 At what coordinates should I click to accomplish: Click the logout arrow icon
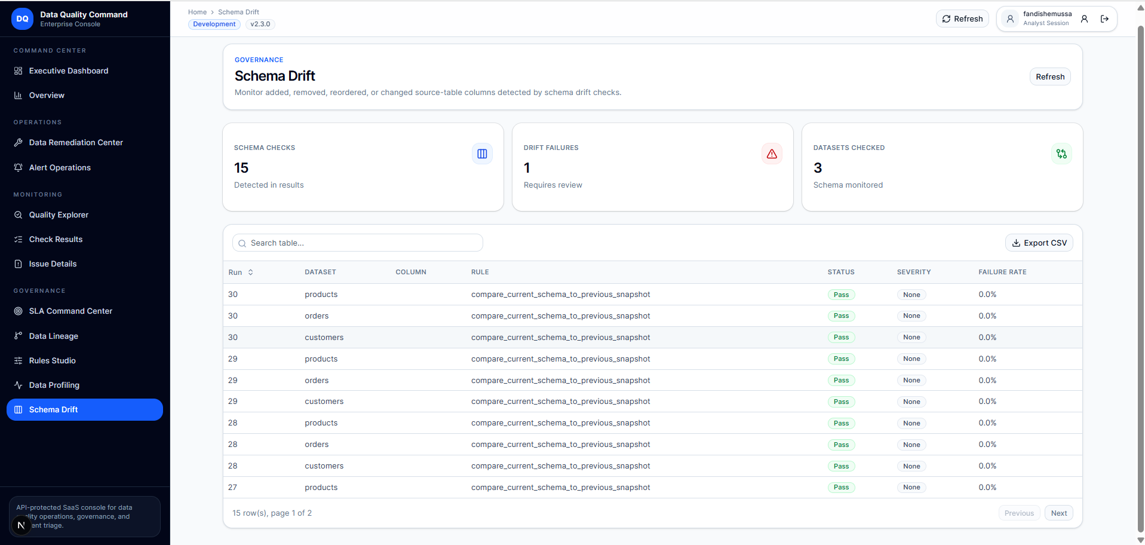(x=1104, y=19)
